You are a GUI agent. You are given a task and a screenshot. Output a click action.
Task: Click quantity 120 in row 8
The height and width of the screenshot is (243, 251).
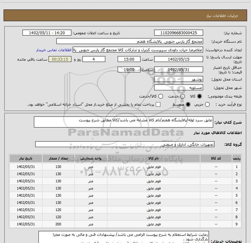point(58,217)
